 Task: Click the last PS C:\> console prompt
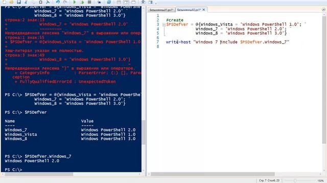[13, 170]
